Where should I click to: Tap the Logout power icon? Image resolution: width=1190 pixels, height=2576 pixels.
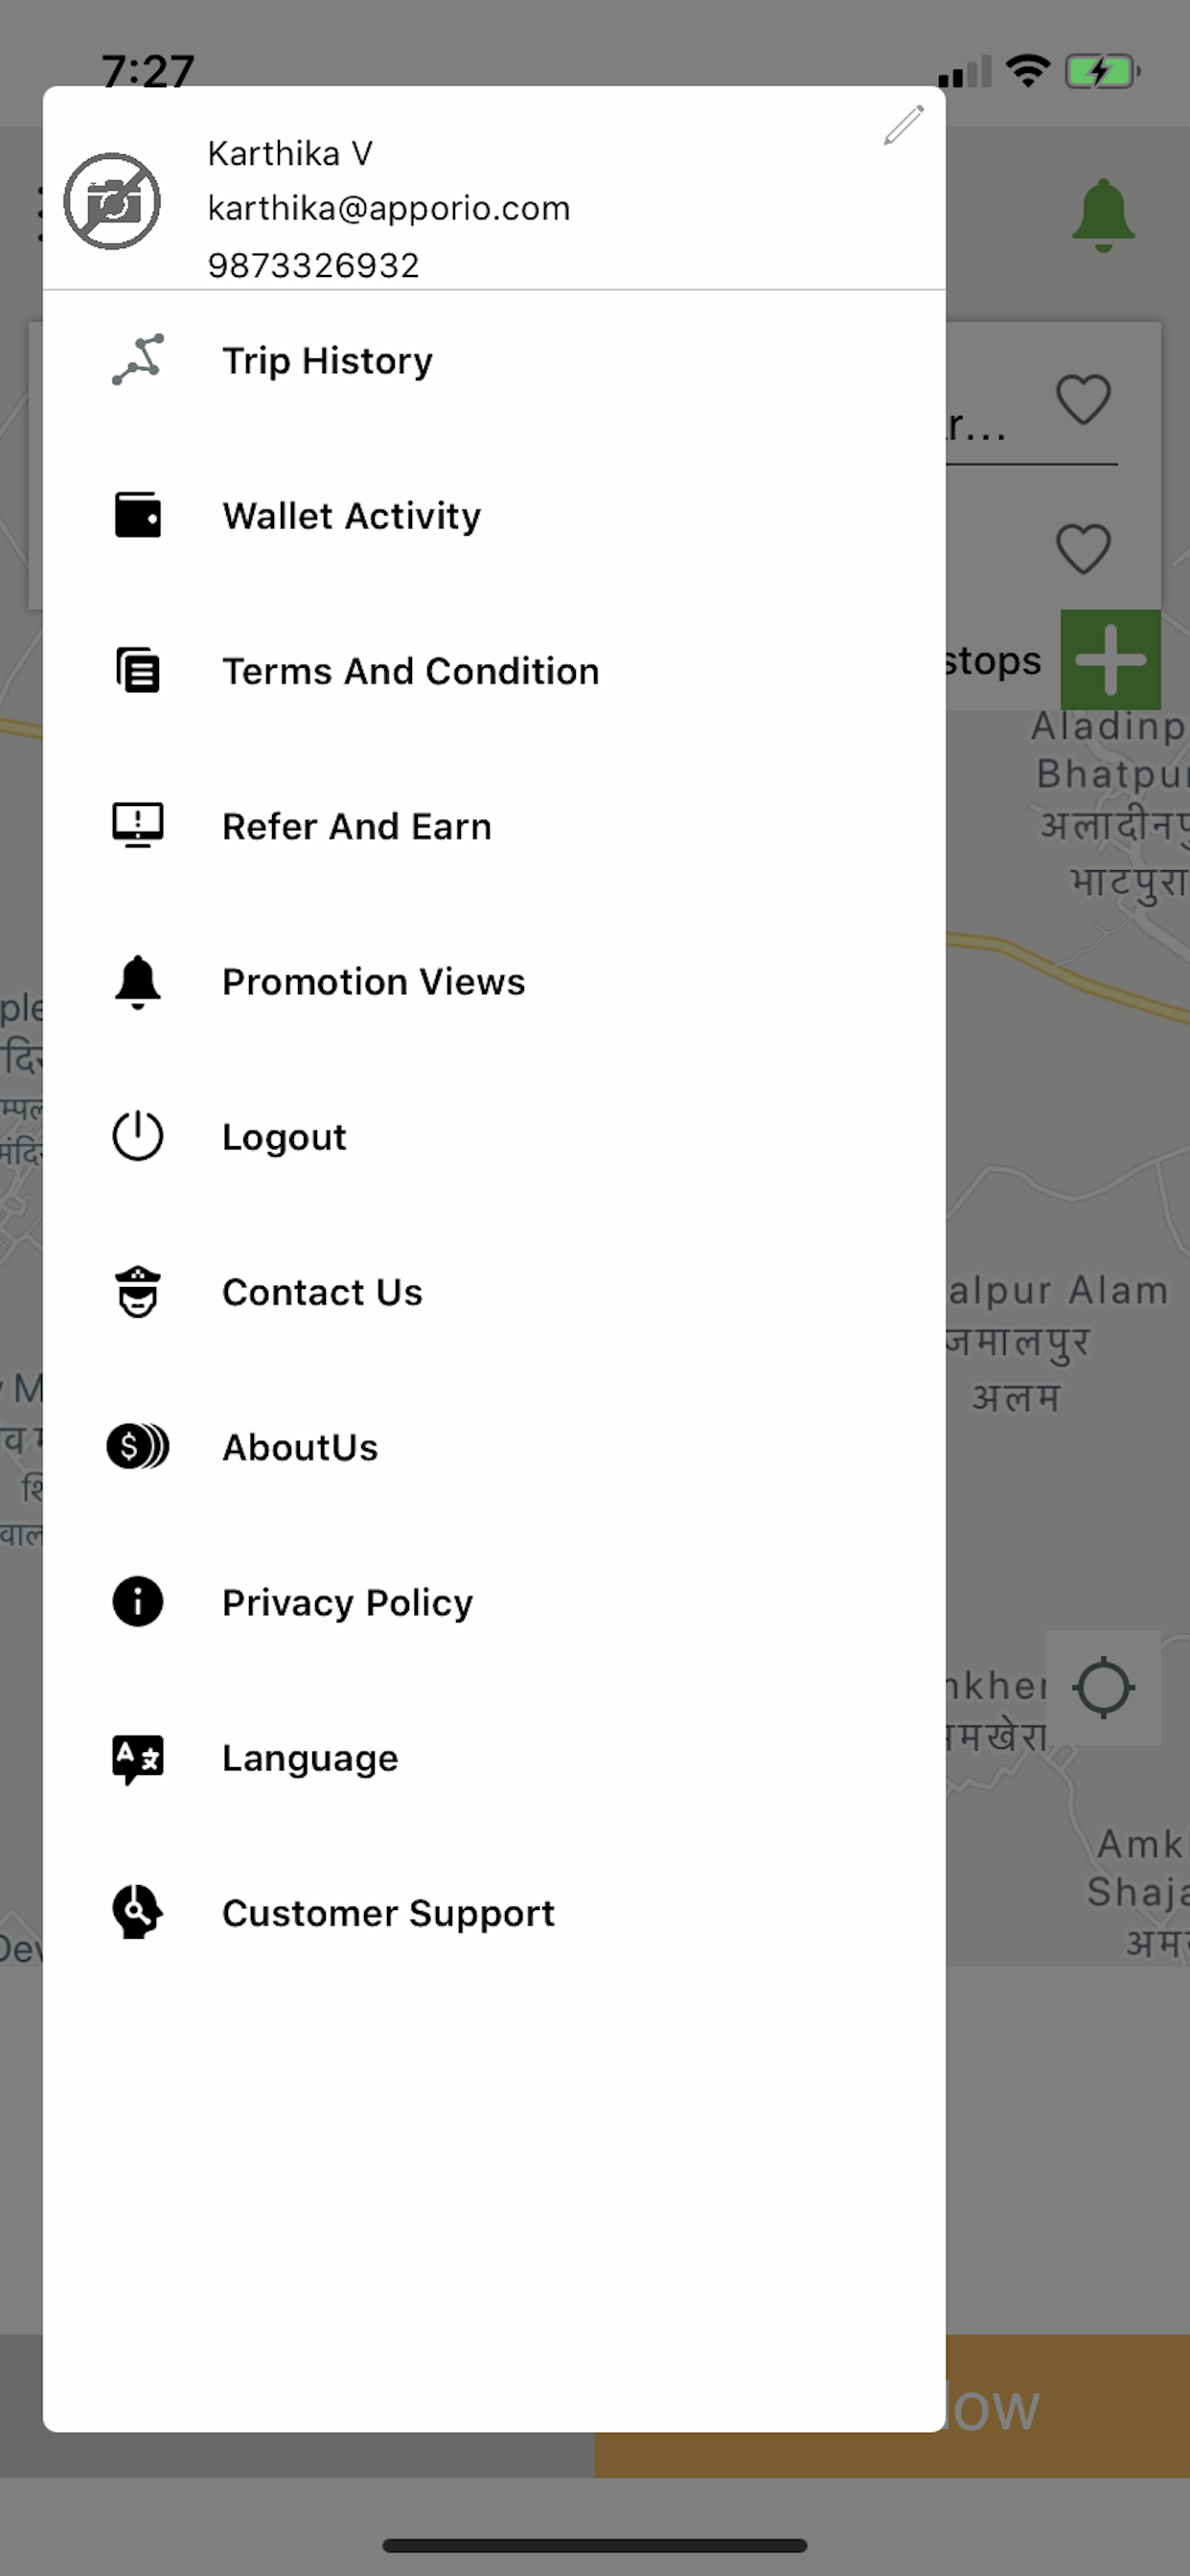click(138, 1136)
